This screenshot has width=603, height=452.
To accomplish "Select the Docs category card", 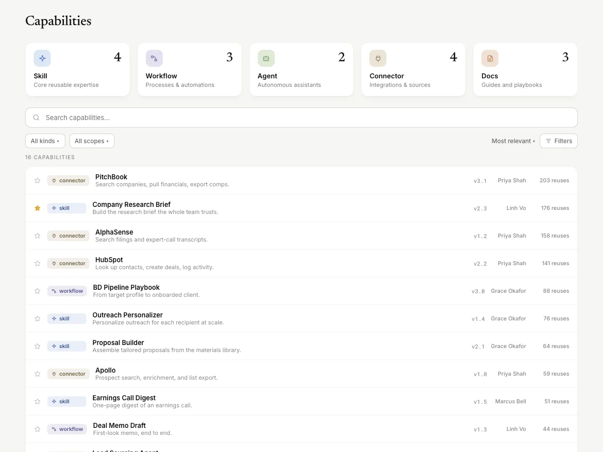I will click(525, 69).
